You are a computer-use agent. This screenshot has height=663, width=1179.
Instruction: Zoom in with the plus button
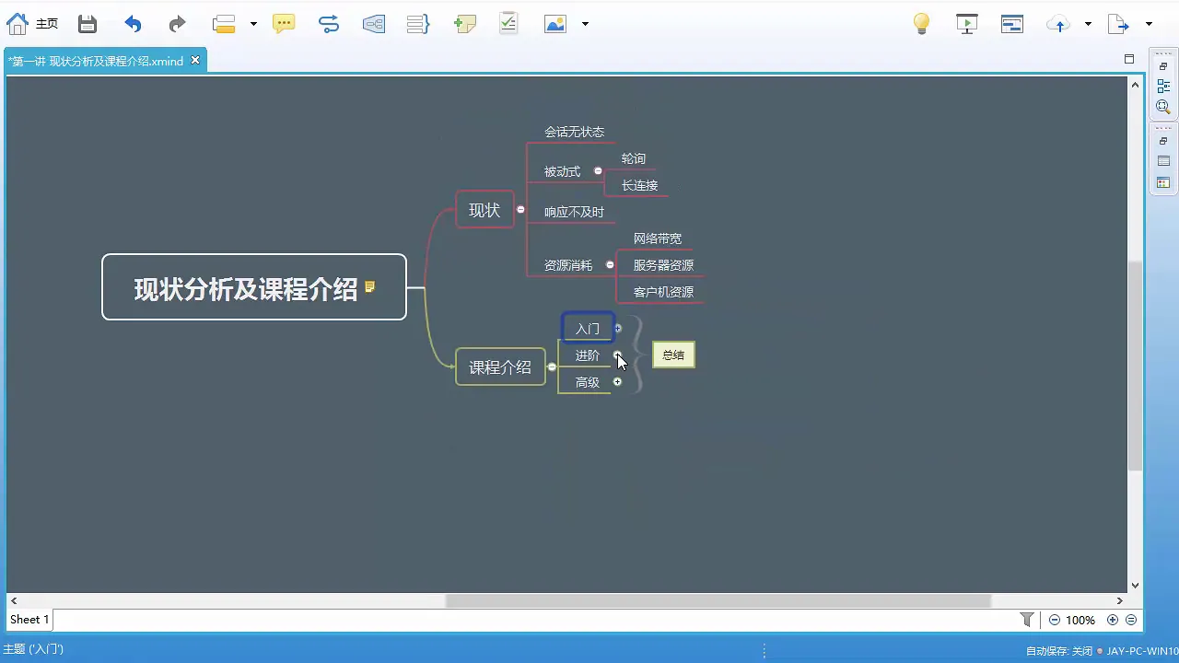point(1113,621)
